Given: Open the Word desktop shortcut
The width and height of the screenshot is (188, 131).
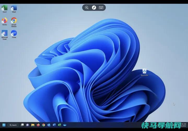Looking at the screenshot, I should tap(14, 9).
